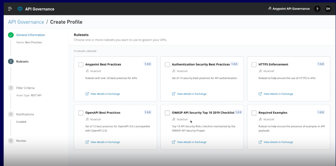This screenshot has width=336, height=166.
Task: Open View details in Exchange for HTTPS Enforcement
Action: pyautogui.click(x=278, y=94)
